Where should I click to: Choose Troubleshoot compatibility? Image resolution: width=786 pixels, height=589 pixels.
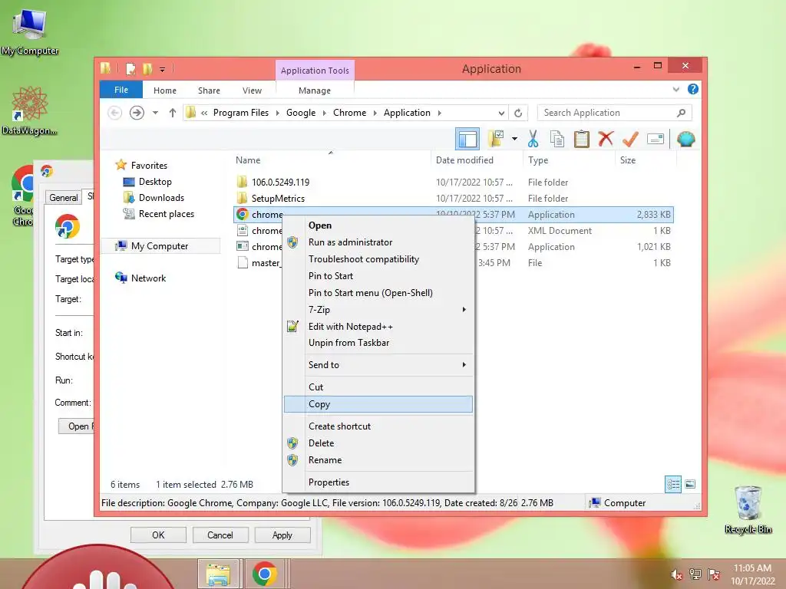point(378,259)
